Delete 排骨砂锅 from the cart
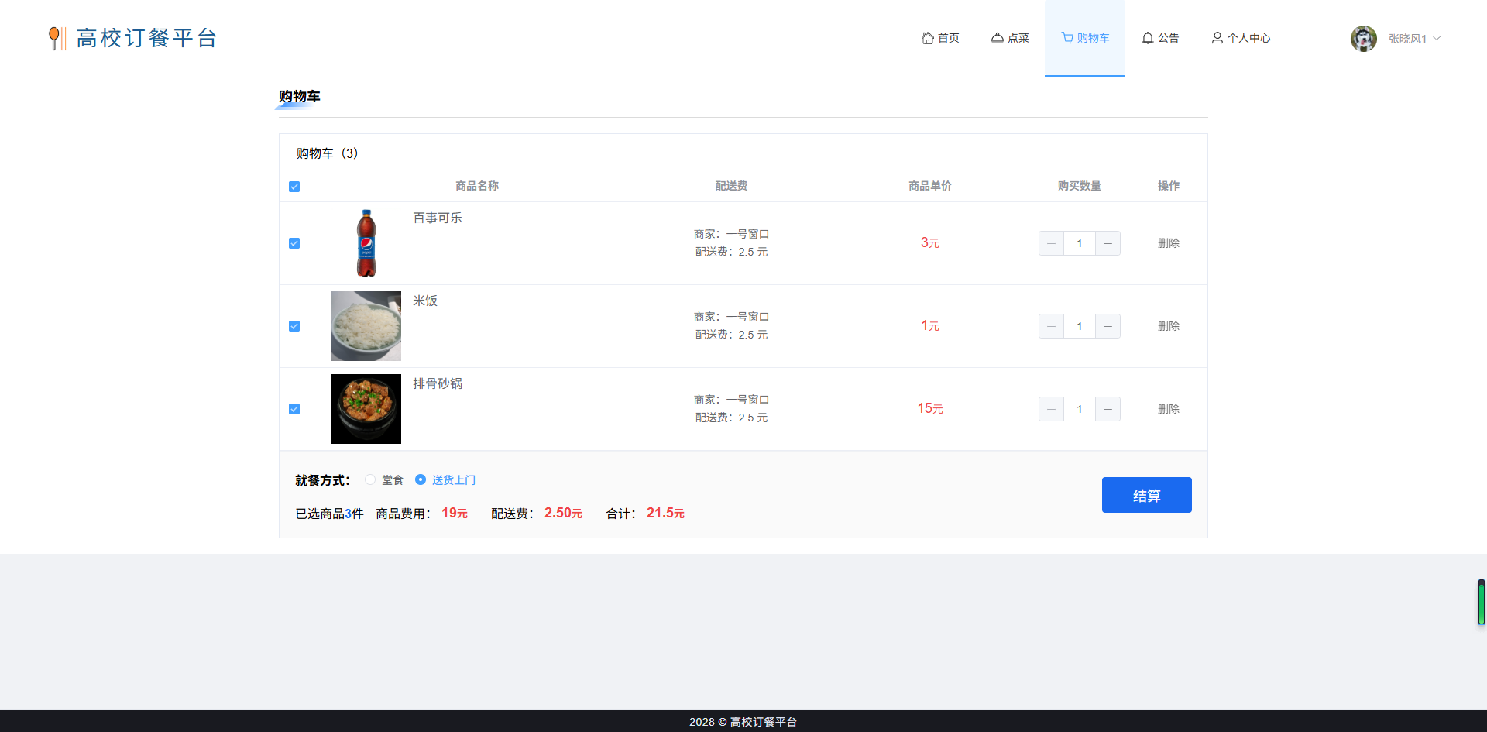1487x732 pixels. pos(1169,409)
